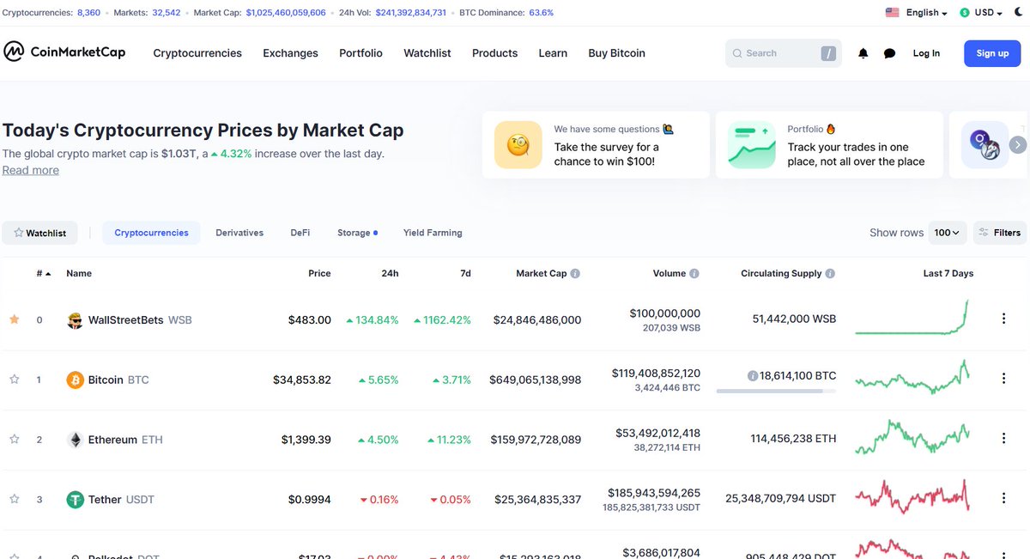Click the Sign up button
The height and width of the screenshot is (559, 1030).
pyautogui.click(x=992, y=53)
